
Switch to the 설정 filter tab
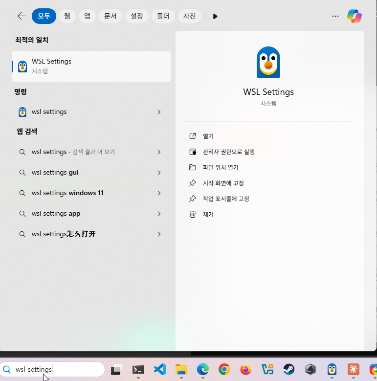[137, 16]
